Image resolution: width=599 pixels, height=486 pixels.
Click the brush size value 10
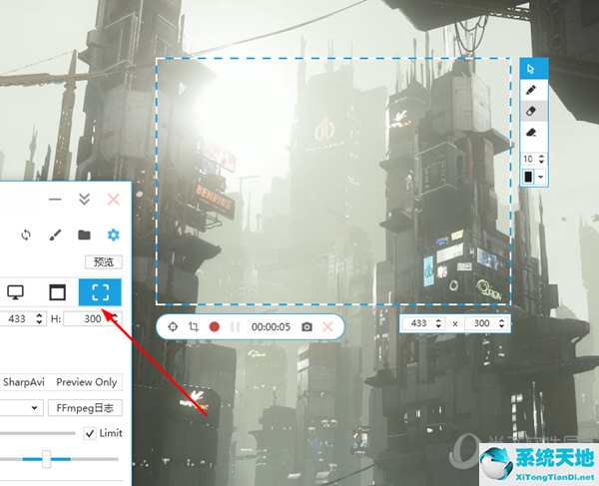pyautogui.click(x=528, y=159)
